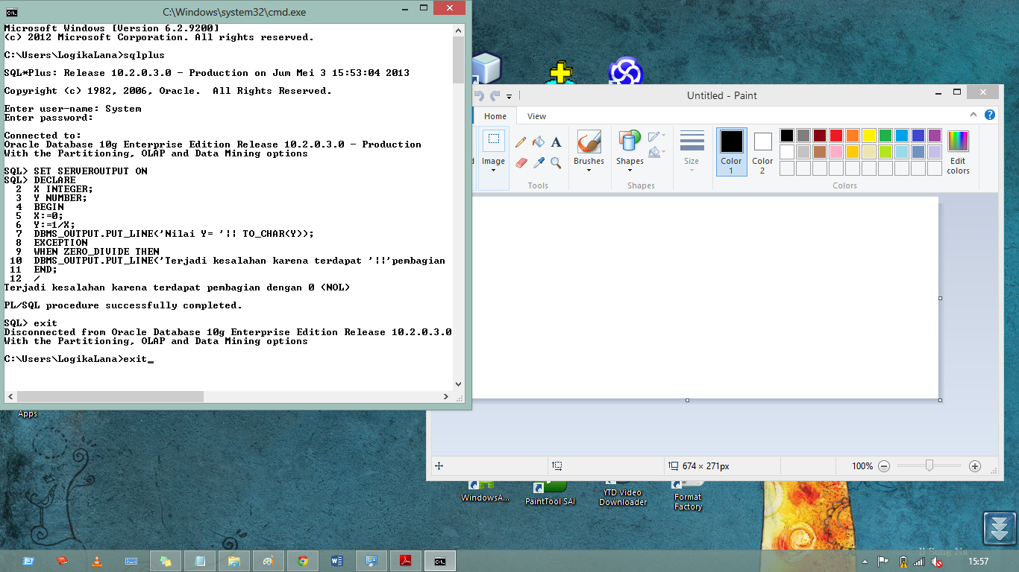Select the Color picker eyedropper tool

point(538,162)
